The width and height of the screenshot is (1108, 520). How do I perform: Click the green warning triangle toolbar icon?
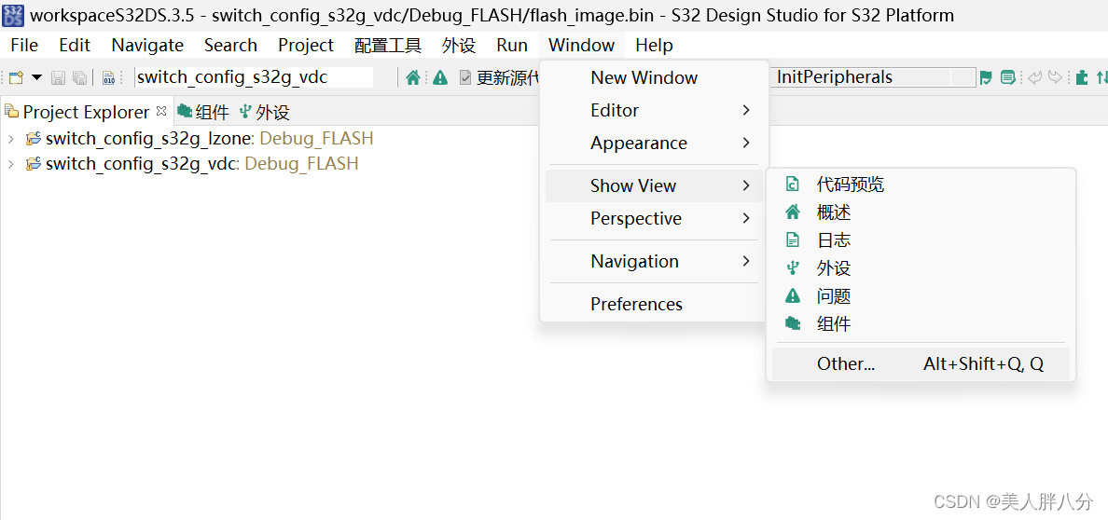click(x=440, y=77)
